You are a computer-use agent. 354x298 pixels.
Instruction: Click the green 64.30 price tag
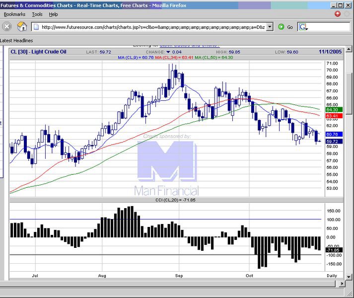[334, 110]
